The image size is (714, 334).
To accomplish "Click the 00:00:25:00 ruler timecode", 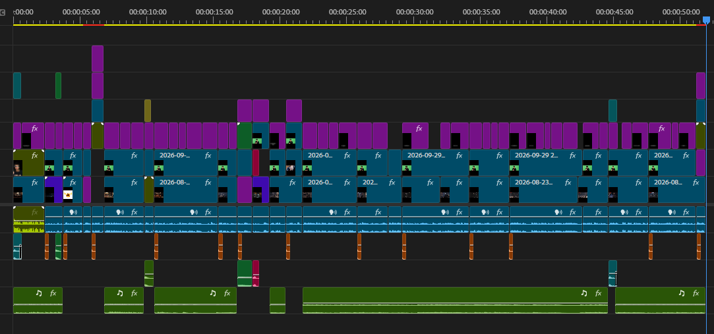I will 347,12.
